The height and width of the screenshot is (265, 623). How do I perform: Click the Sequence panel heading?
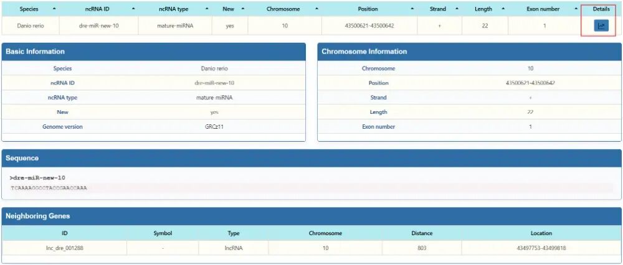point(22,158)
